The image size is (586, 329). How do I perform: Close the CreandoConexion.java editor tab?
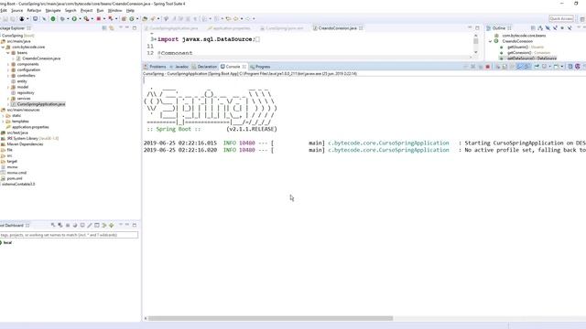(361, 28)
